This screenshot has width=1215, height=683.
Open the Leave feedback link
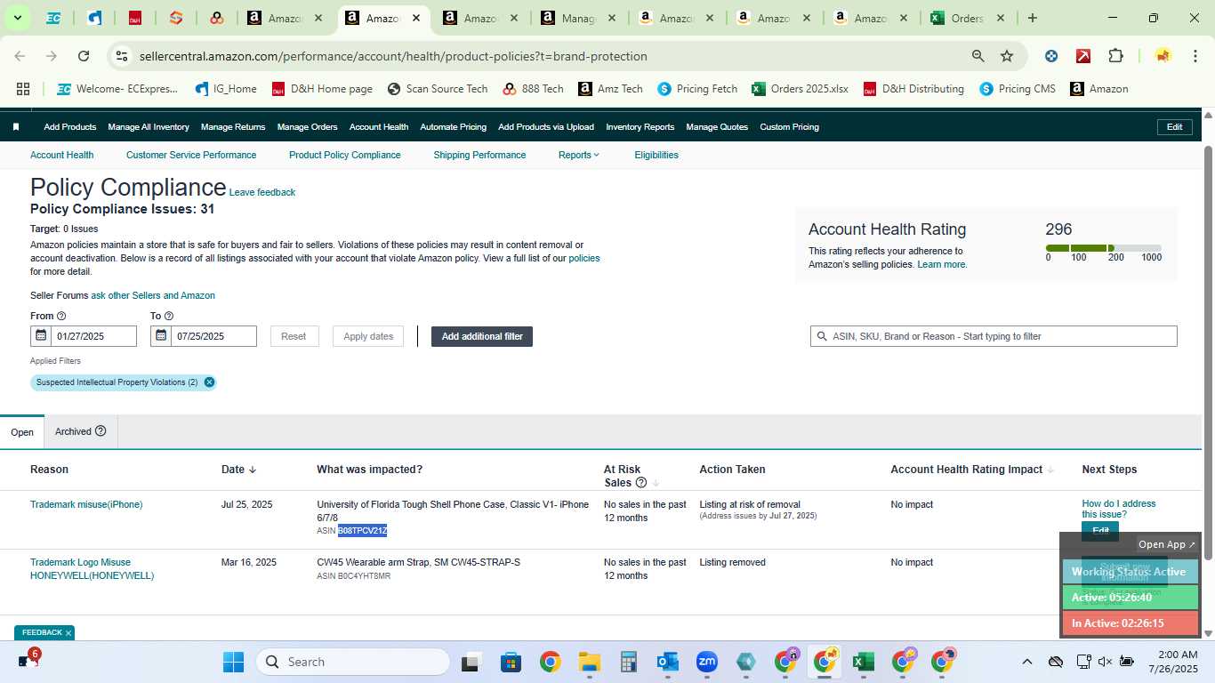[262, 192]
